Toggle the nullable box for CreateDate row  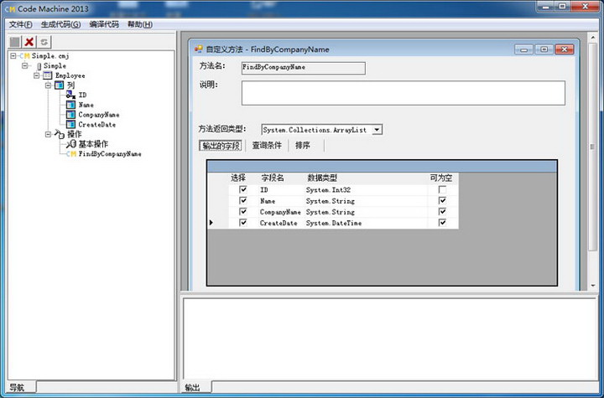(443, 223)
